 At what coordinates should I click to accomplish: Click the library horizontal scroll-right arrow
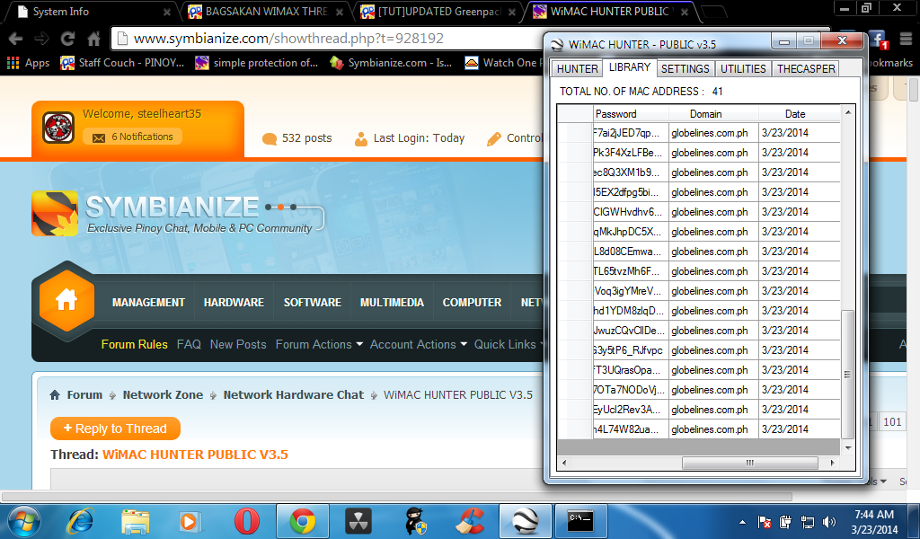click(x=832, y=463)
